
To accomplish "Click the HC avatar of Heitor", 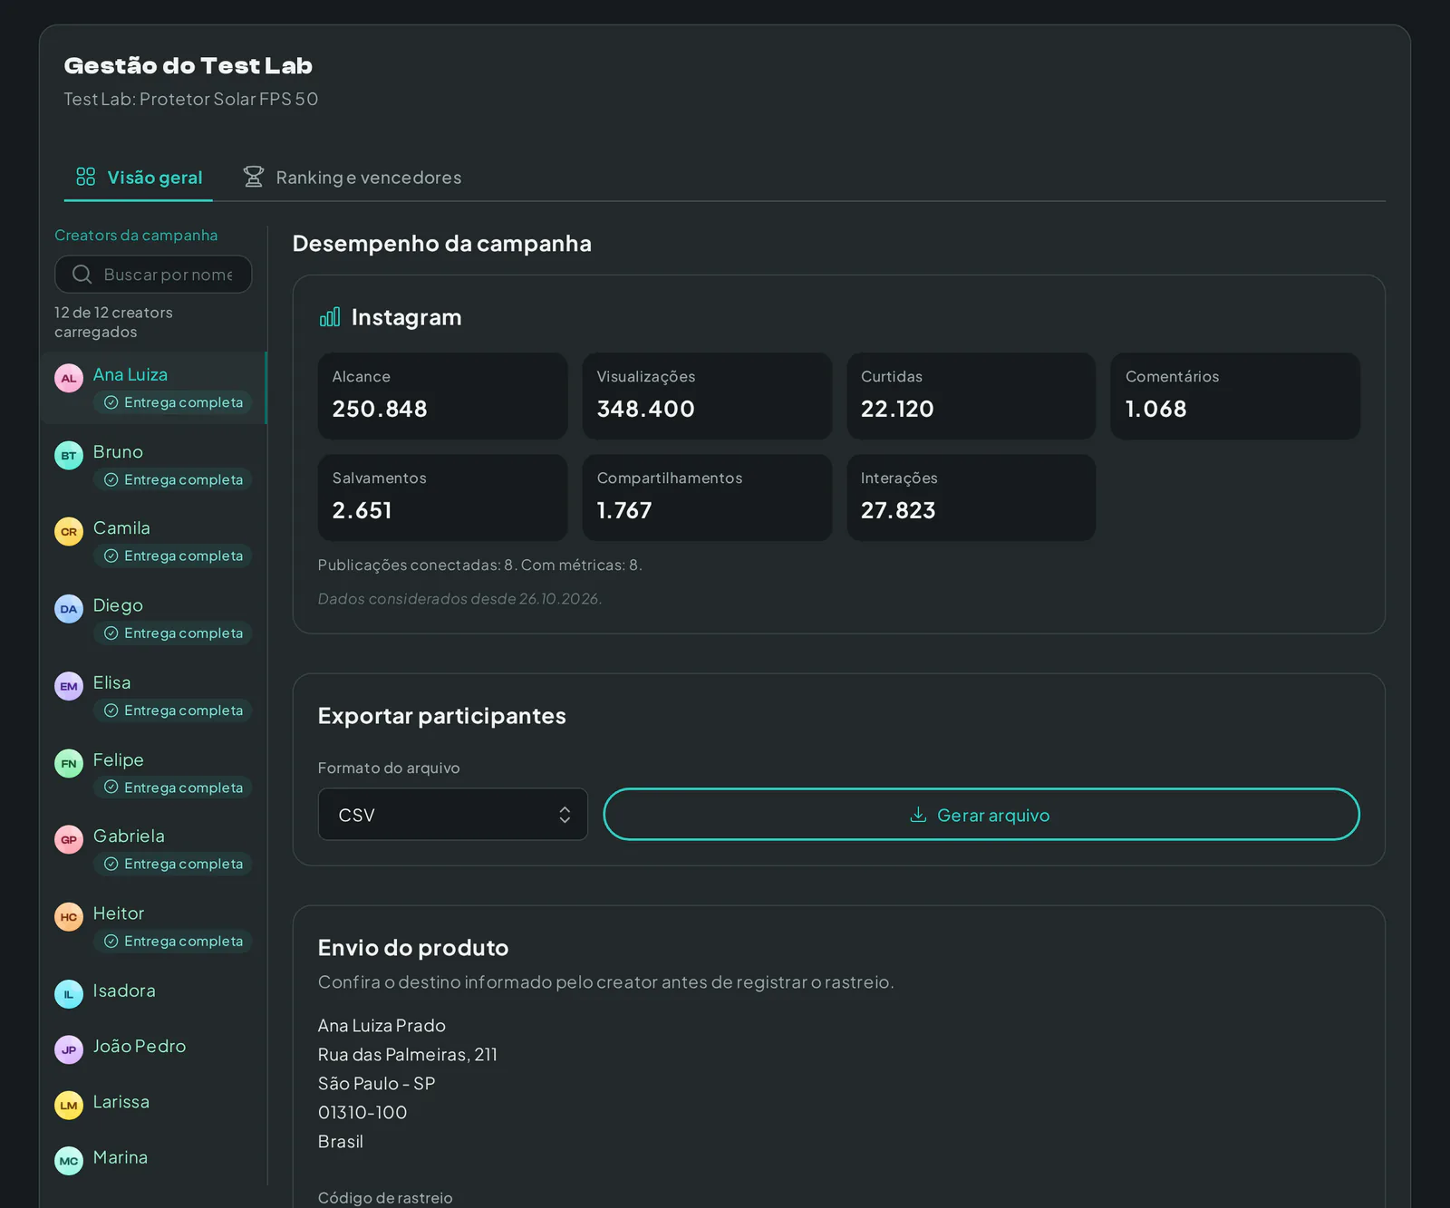I will tap(69, 916).
